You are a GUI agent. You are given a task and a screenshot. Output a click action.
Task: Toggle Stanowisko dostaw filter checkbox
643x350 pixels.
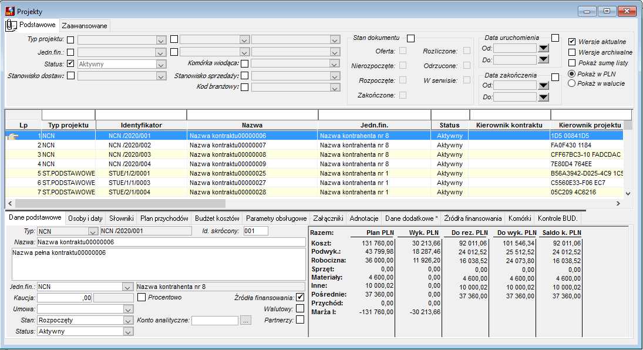click(x=70, y=76)
